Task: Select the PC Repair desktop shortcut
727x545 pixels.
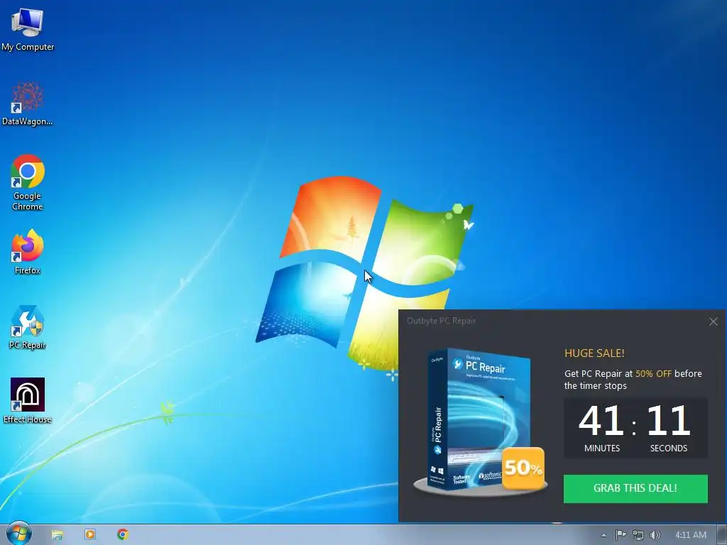Action: coord(28,326)
